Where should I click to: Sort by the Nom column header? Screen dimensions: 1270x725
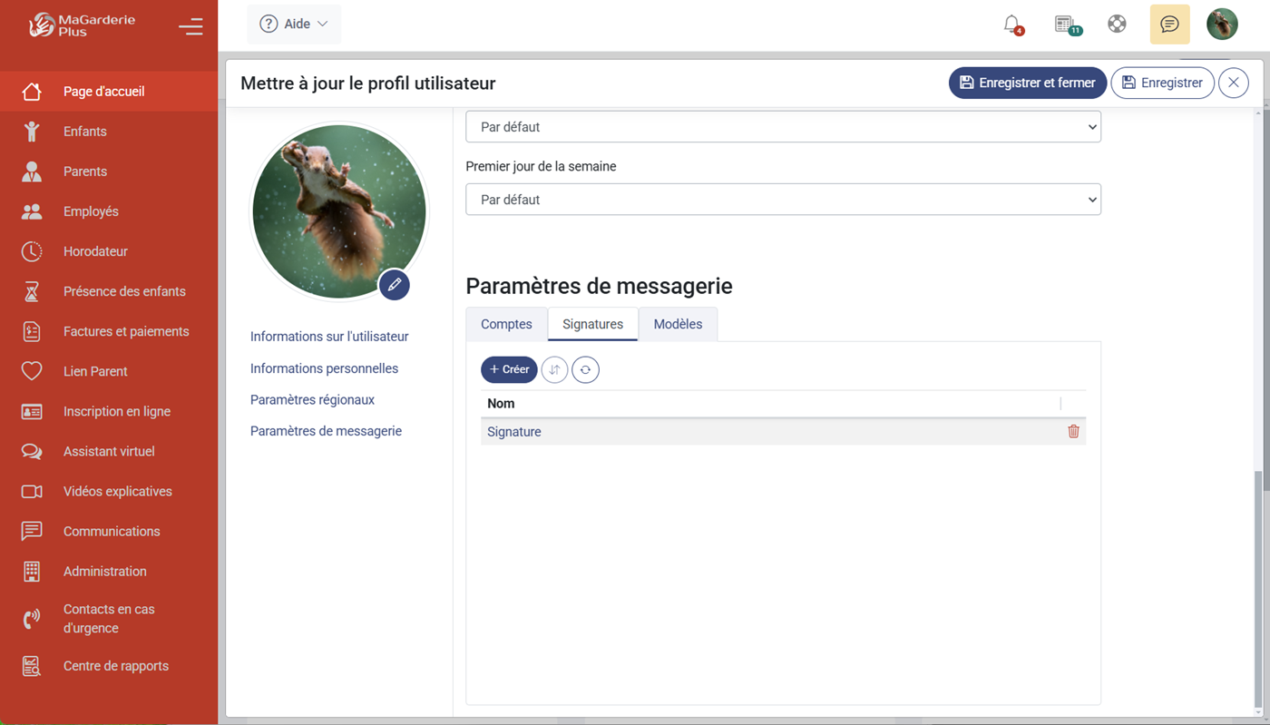pyautogui.click(x=501, y=404)
